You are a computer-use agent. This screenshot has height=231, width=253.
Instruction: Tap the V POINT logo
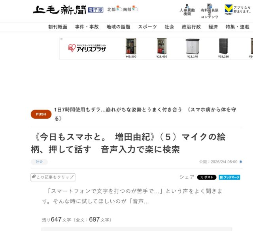click(228, 9)
